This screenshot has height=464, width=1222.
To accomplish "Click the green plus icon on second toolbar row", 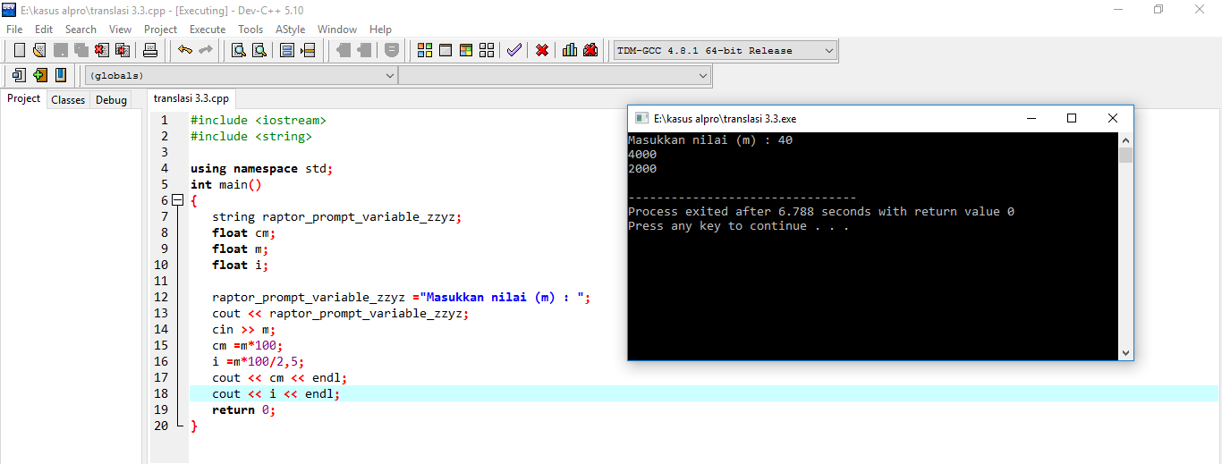I will pos(40,75).
